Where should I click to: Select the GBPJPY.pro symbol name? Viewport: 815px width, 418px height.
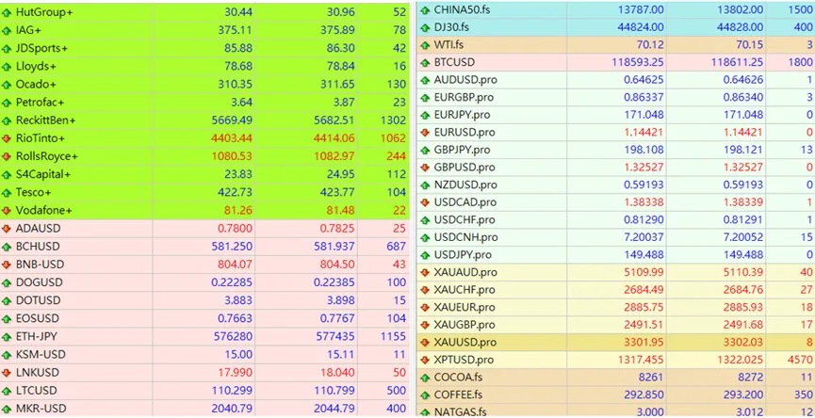coord(462,150)
